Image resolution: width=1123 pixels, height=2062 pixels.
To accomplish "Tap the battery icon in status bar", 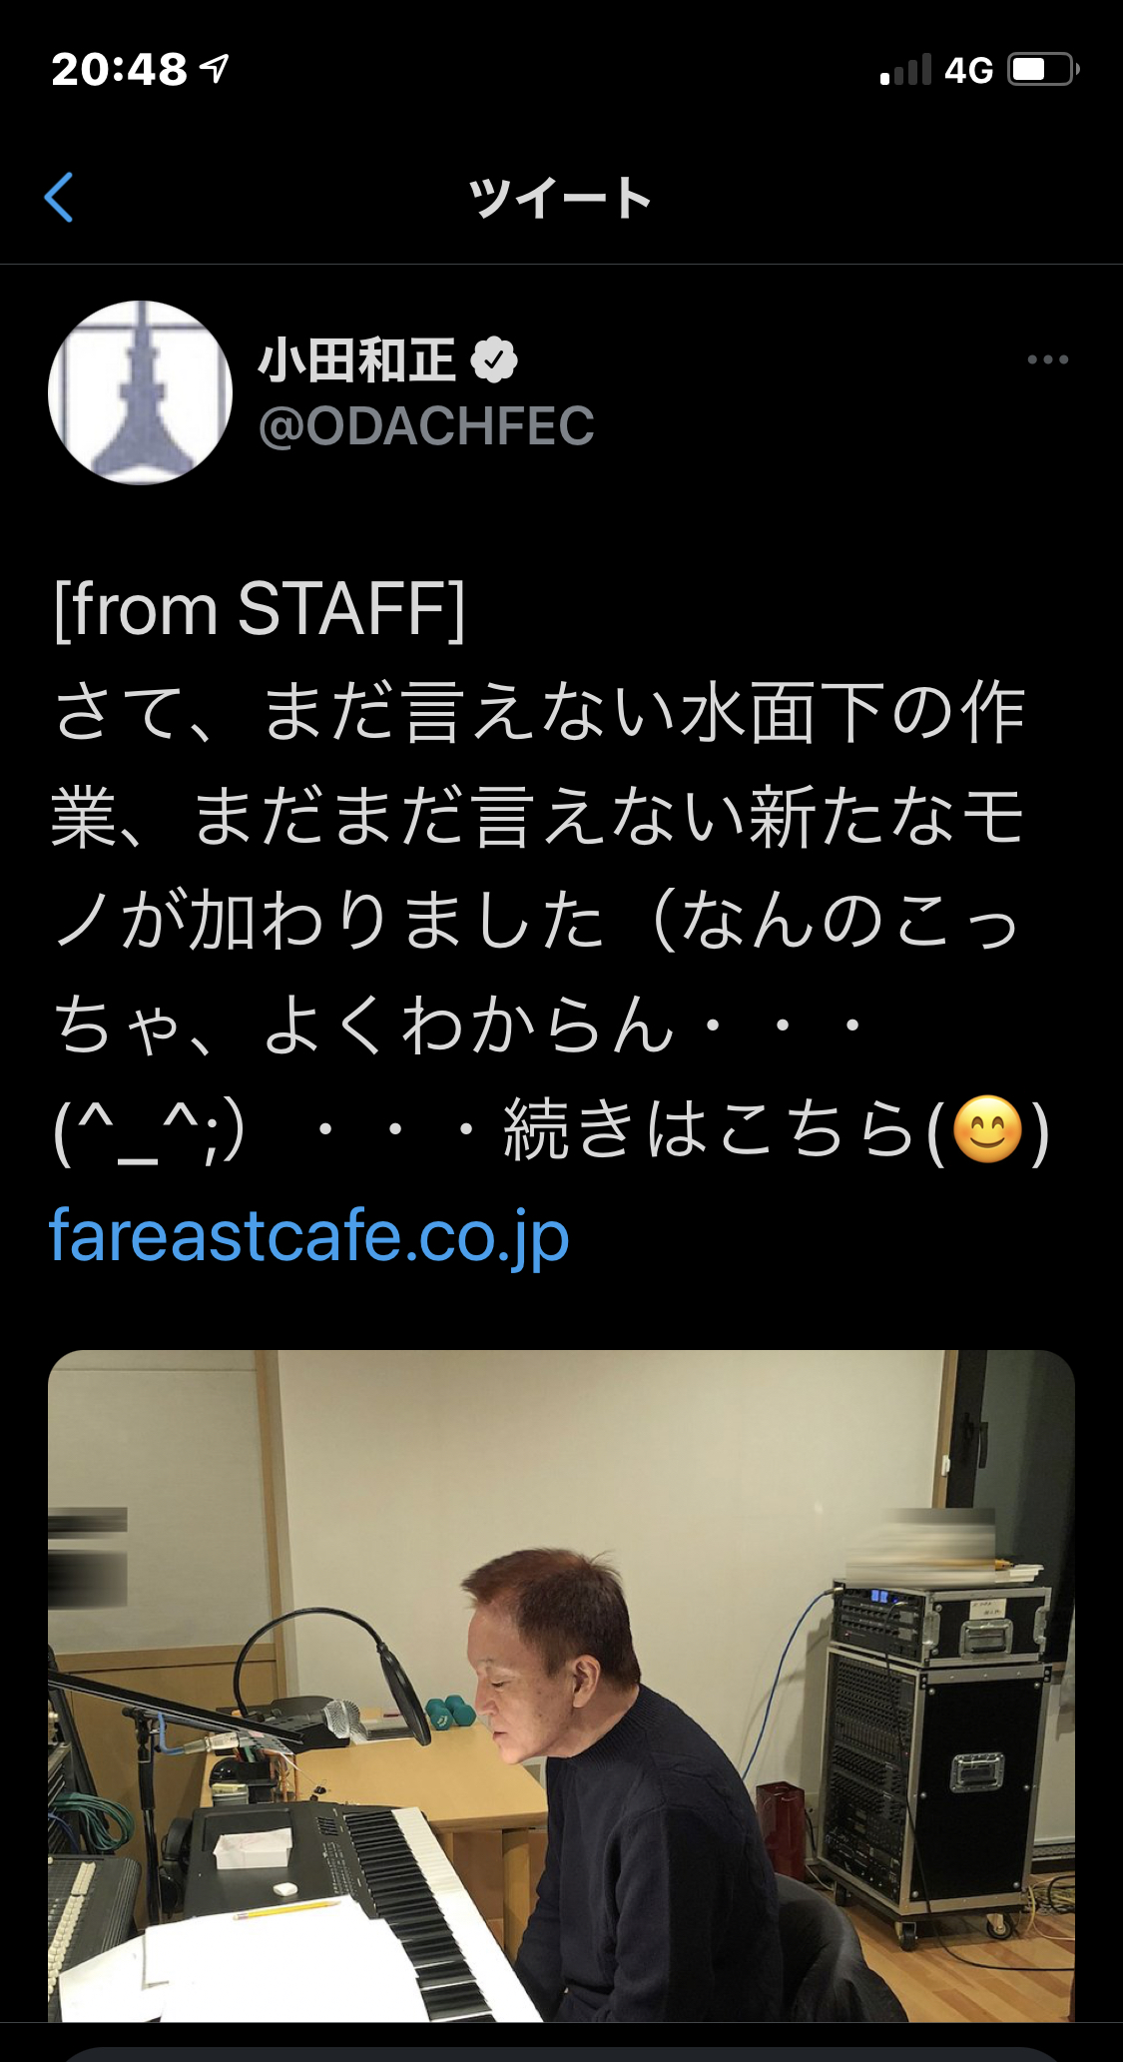I will pos(1043,70).
